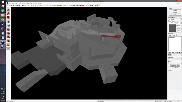Open the Current texture dropdown

tap(175, 23)
